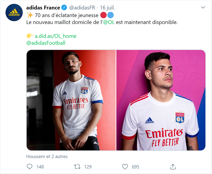Click the share upload icon

173,167
